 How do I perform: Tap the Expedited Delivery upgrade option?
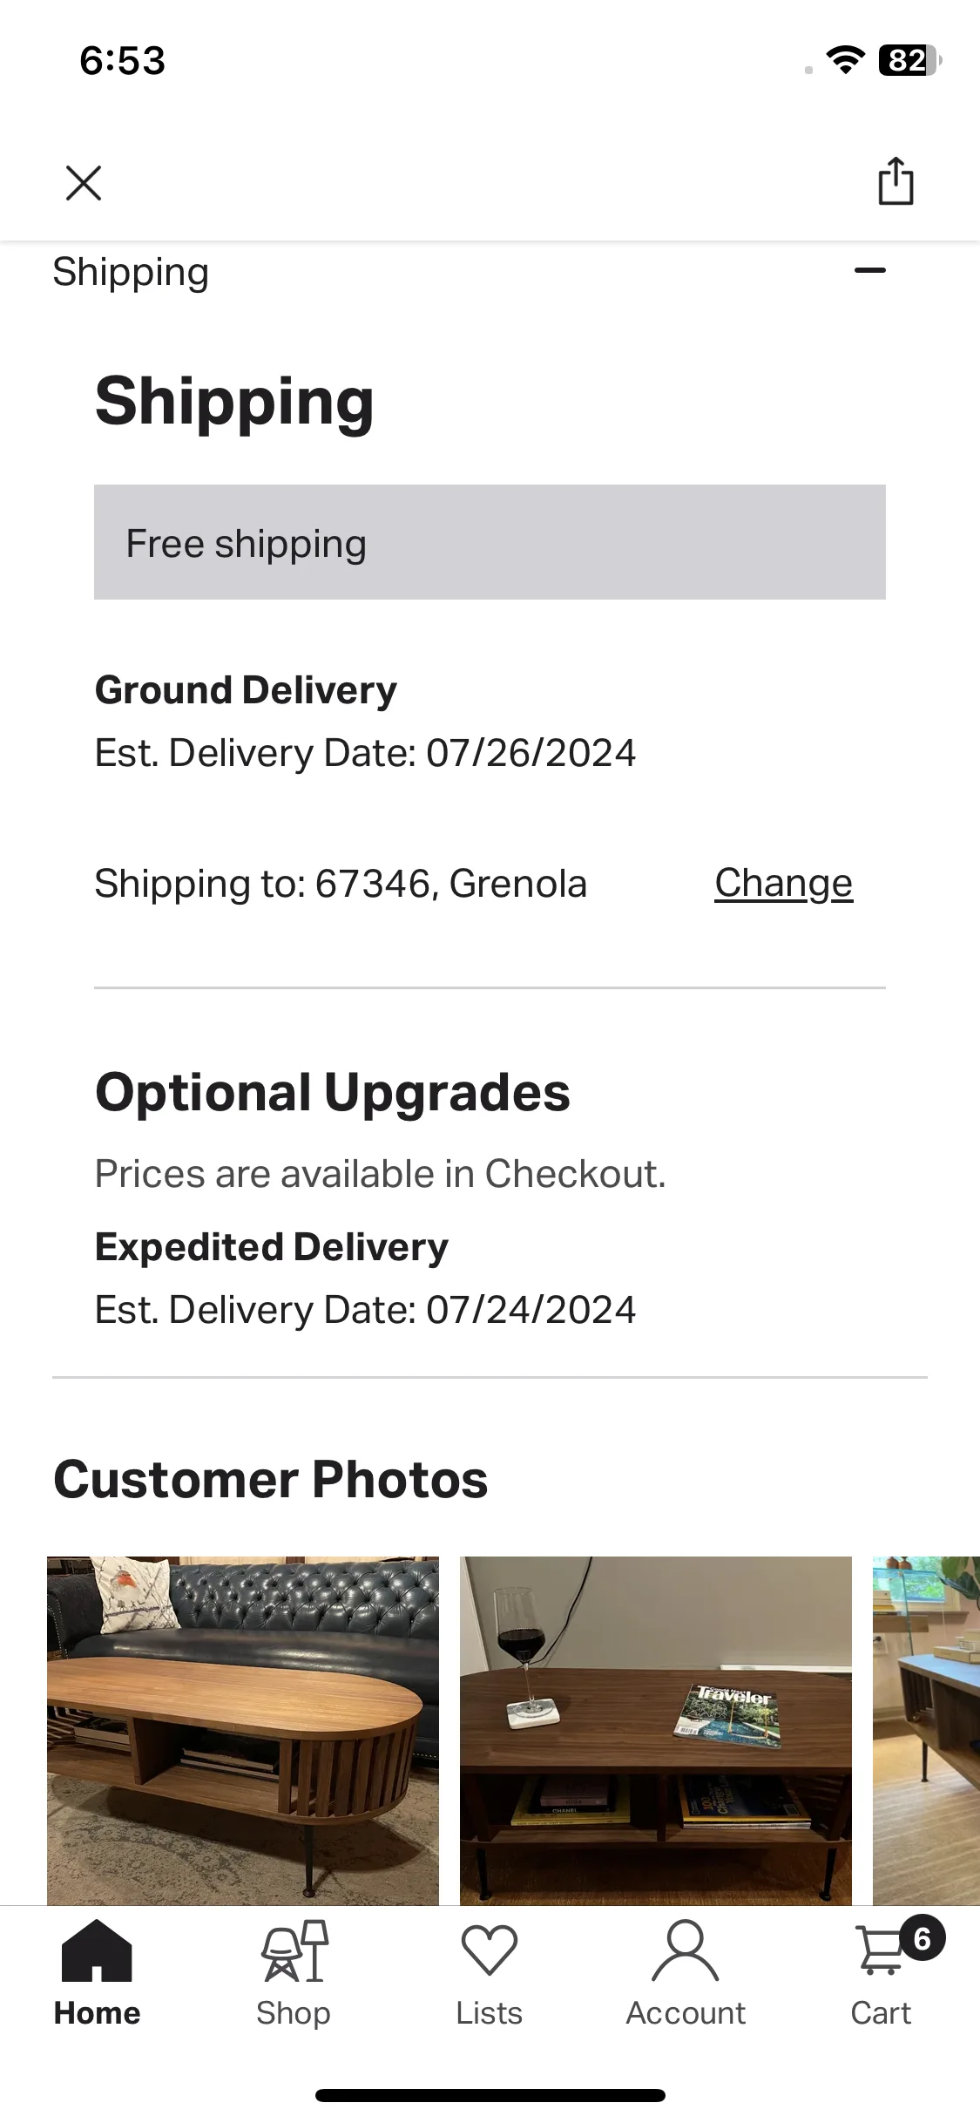tap(272, 1247)
